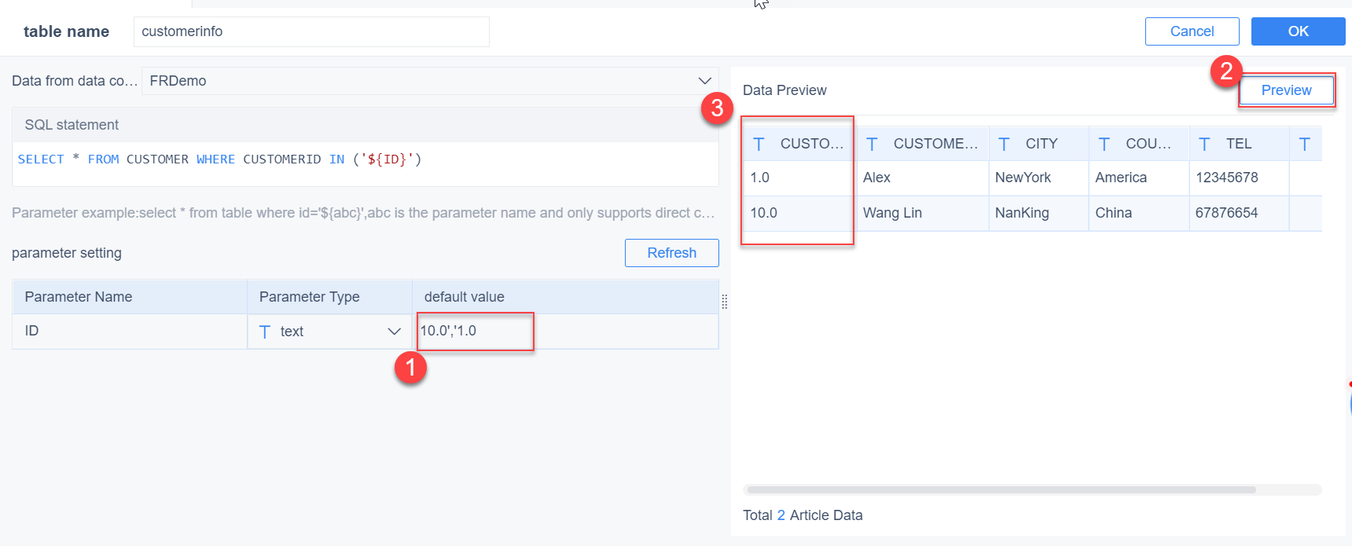Click the Data from data connection label
The height and width of the screenshot is (546, 1352).
click(x=75, y=81)
